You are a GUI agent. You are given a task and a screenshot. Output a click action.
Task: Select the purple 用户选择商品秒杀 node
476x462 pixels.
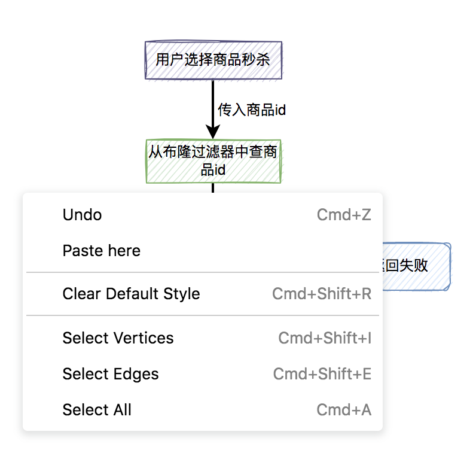tap(213, 60)
